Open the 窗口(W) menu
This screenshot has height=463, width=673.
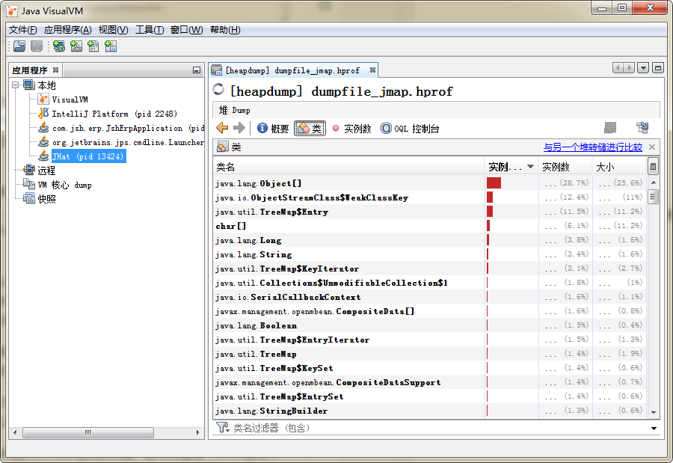pyautogui.click(x=186, y=30)
